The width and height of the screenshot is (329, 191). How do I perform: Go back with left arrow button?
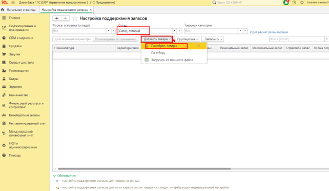click(57, 18)
